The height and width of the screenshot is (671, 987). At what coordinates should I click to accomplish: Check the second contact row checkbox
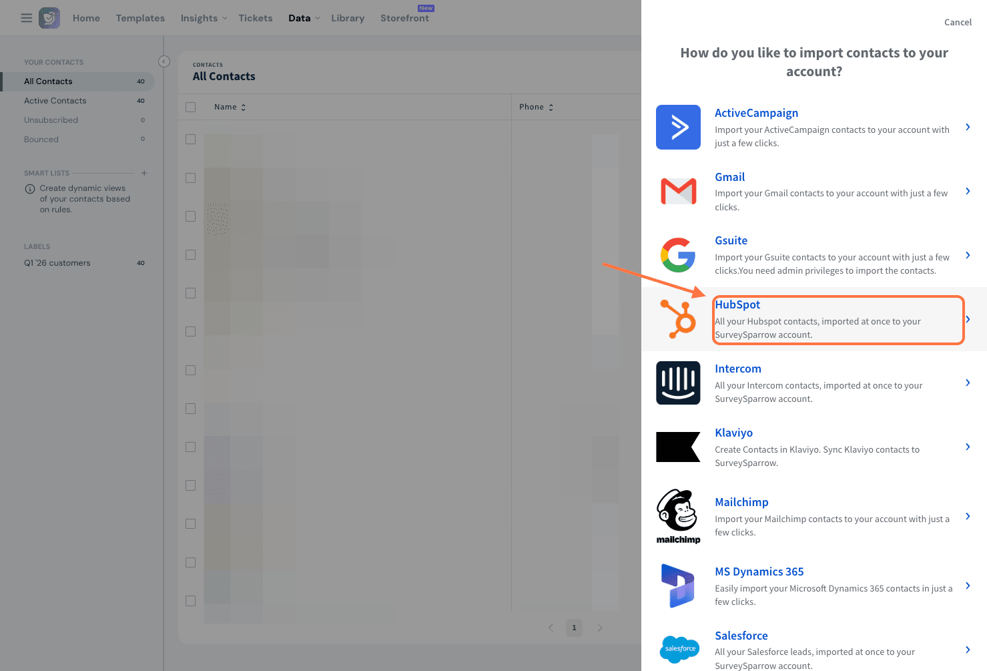tap(191, 178)
